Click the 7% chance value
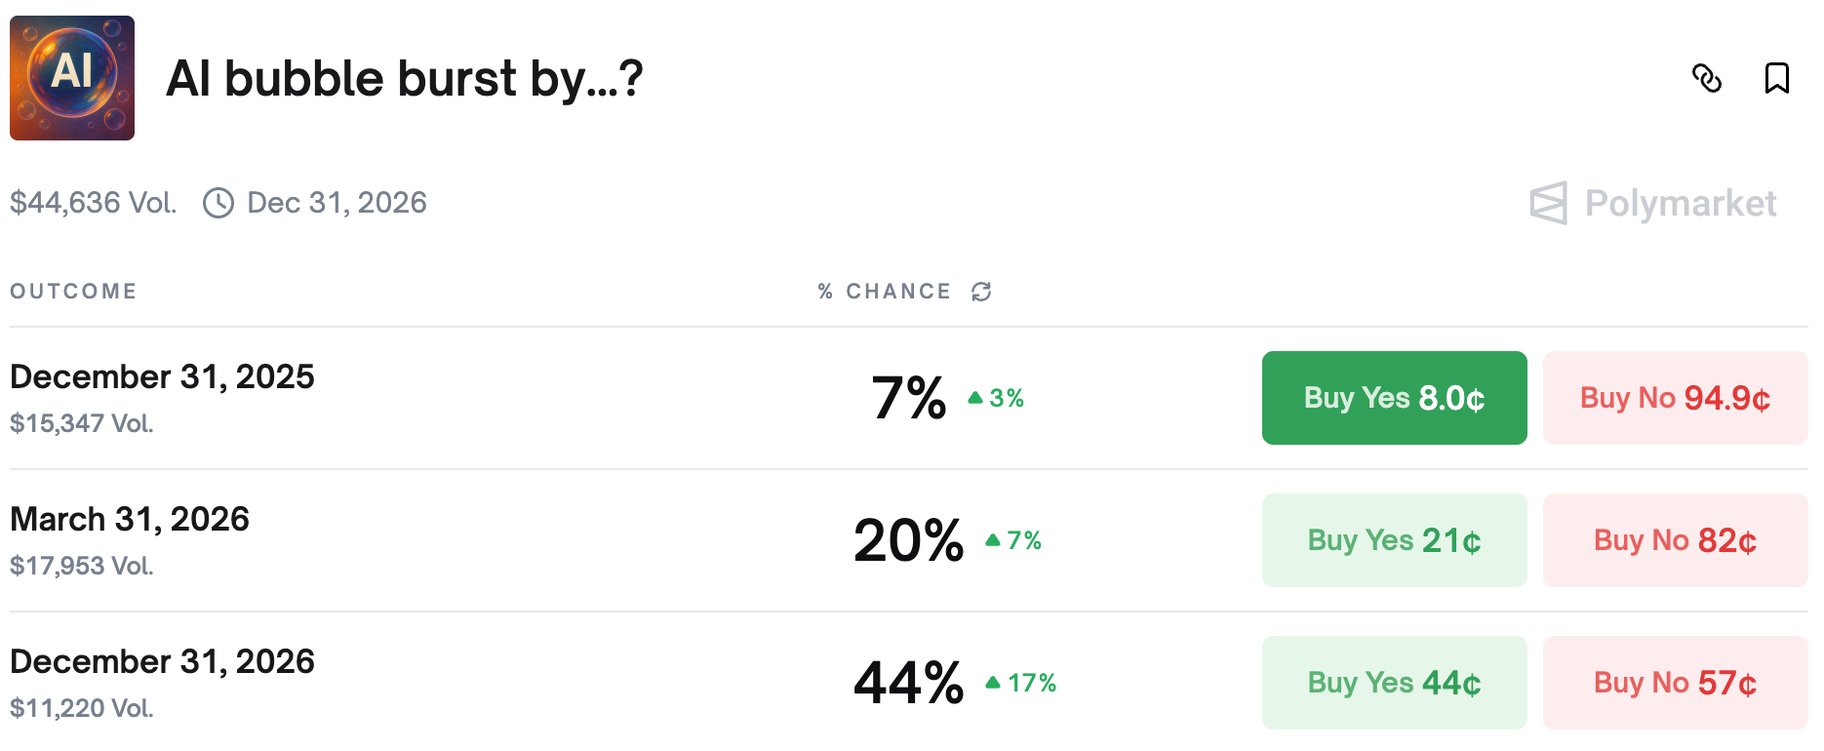The image size is (1824, 751). point(908,398)
